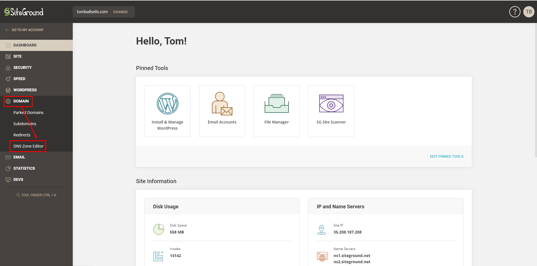This screenshot has height=266, width=537.
Task: Go to My Account link
Action: (27, 30)
